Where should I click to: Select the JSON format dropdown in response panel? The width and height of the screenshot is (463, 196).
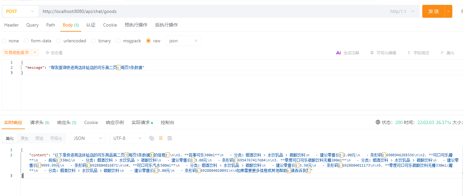pos(88,138)
